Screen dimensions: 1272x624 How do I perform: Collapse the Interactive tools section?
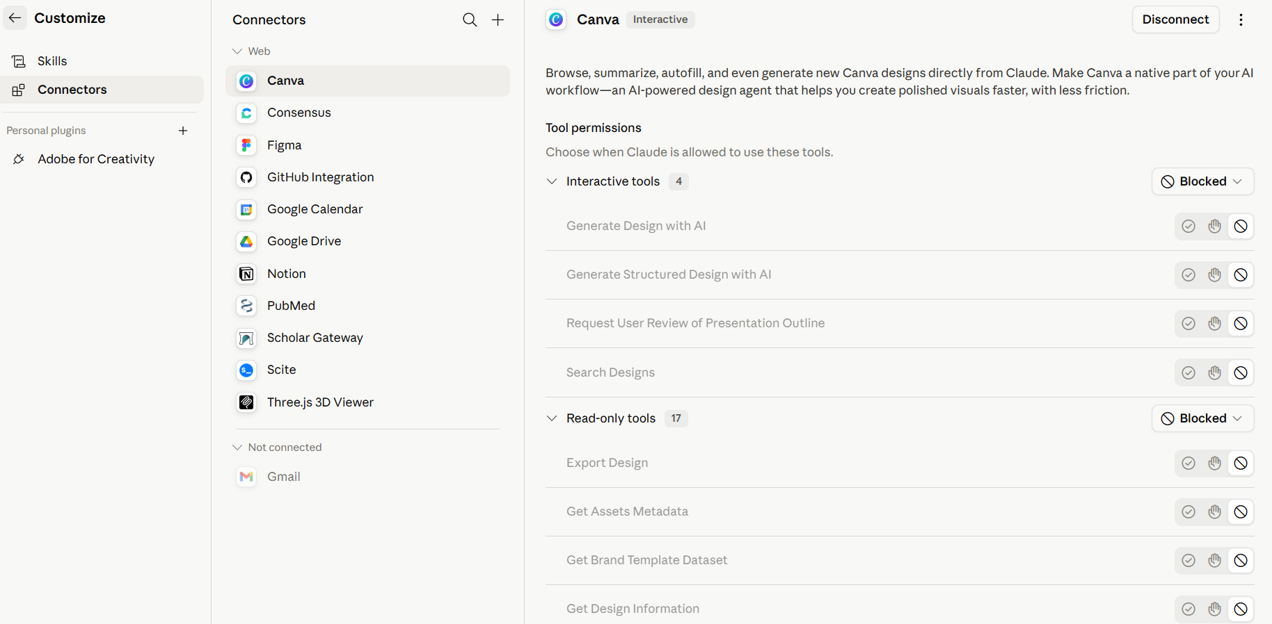552,181
